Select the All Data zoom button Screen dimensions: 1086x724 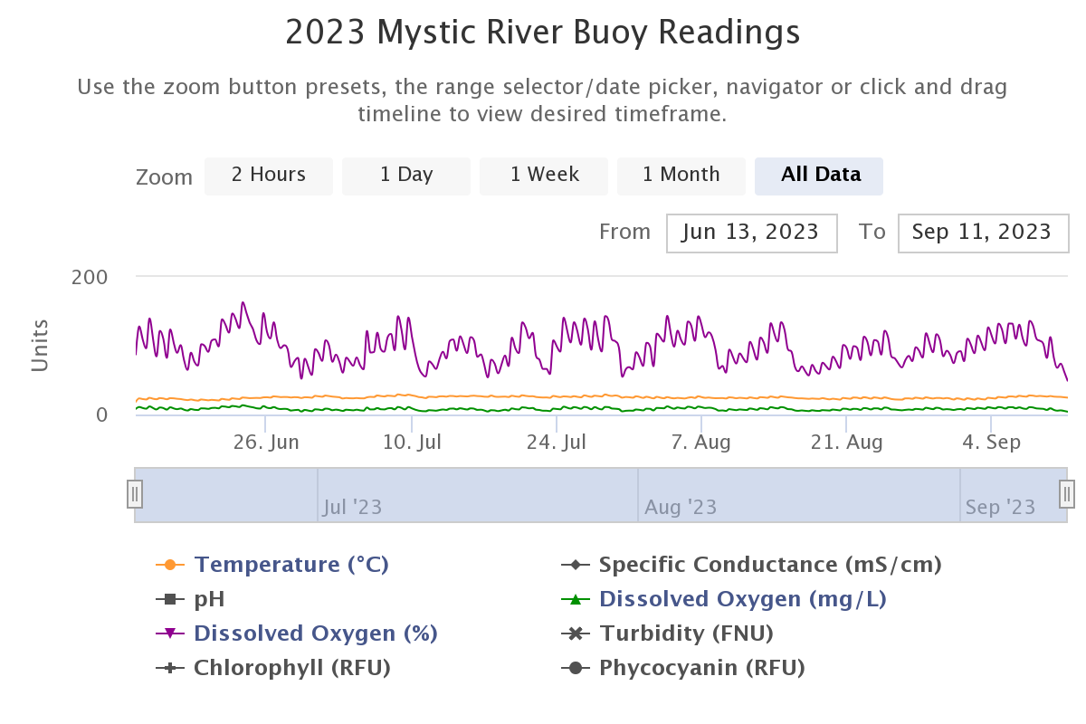[x=819, y=176]
